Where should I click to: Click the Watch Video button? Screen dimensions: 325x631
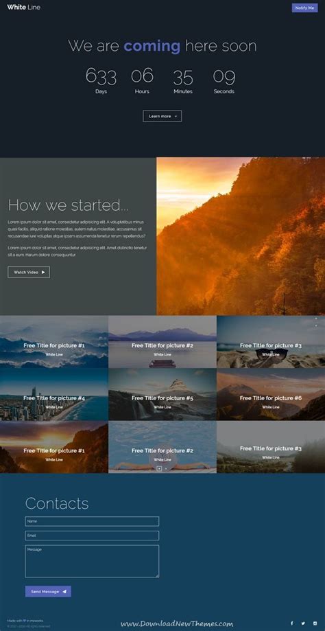(29, 272)
